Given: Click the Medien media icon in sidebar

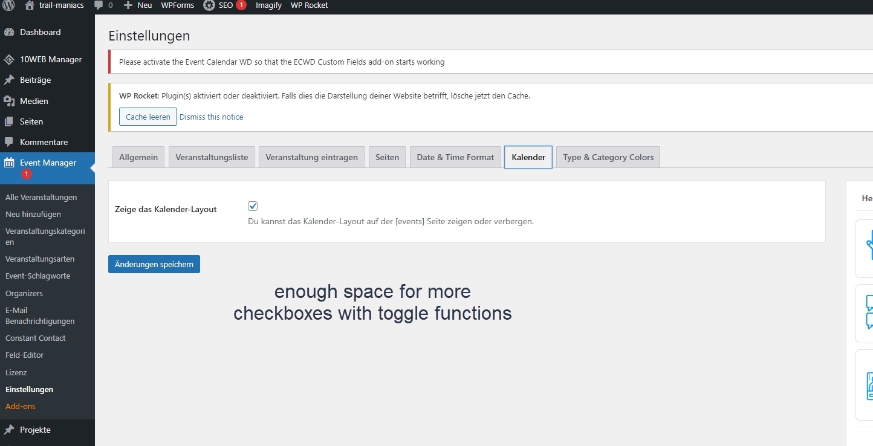Looking at the screenshot, I should tap(9, 101).
